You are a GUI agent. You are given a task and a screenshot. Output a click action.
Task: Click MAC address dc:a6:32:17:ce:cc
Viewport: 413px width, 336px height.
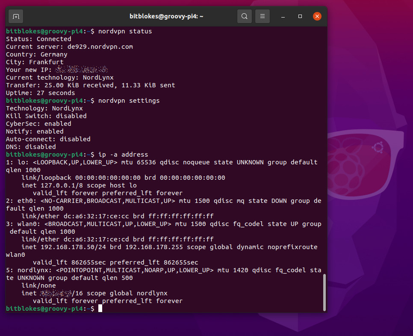tap(96, 216)
